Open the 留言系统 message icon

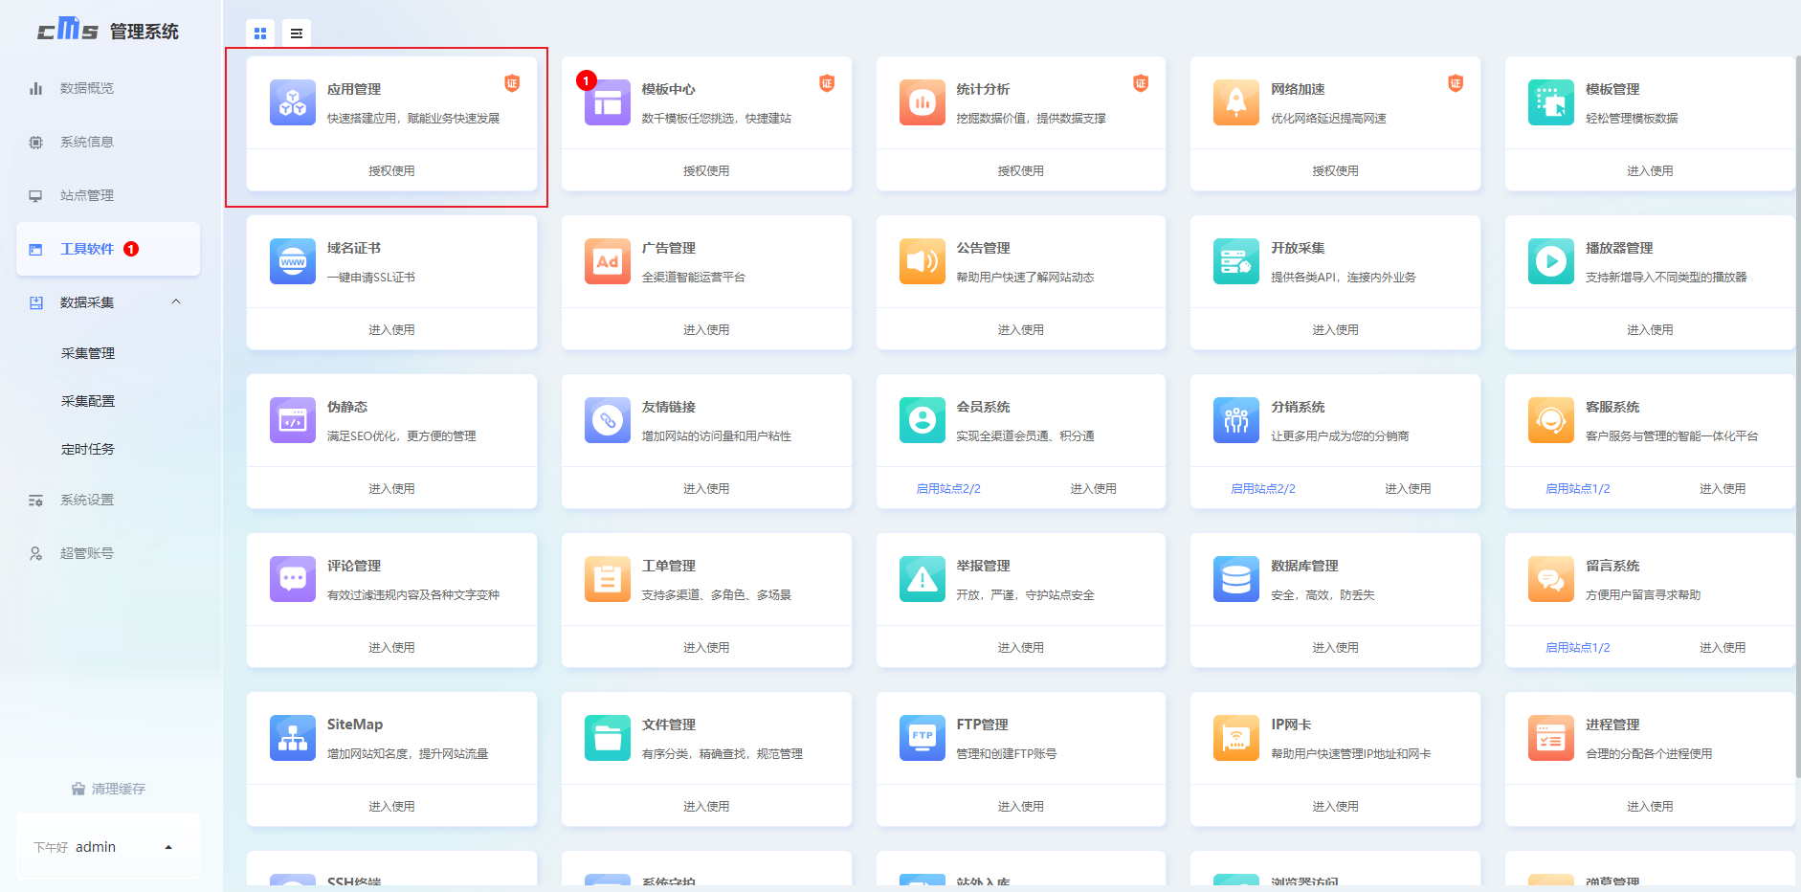coord(1551,579)
